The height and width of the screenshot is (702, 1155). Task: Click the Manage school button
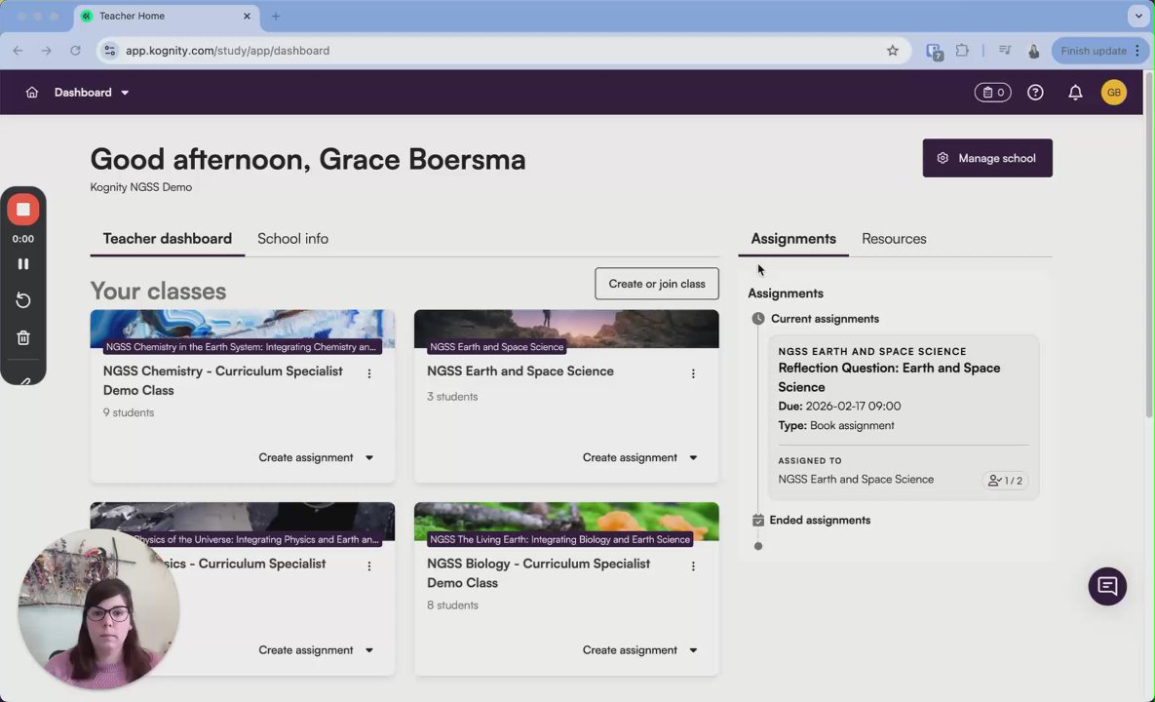(987, 158)
